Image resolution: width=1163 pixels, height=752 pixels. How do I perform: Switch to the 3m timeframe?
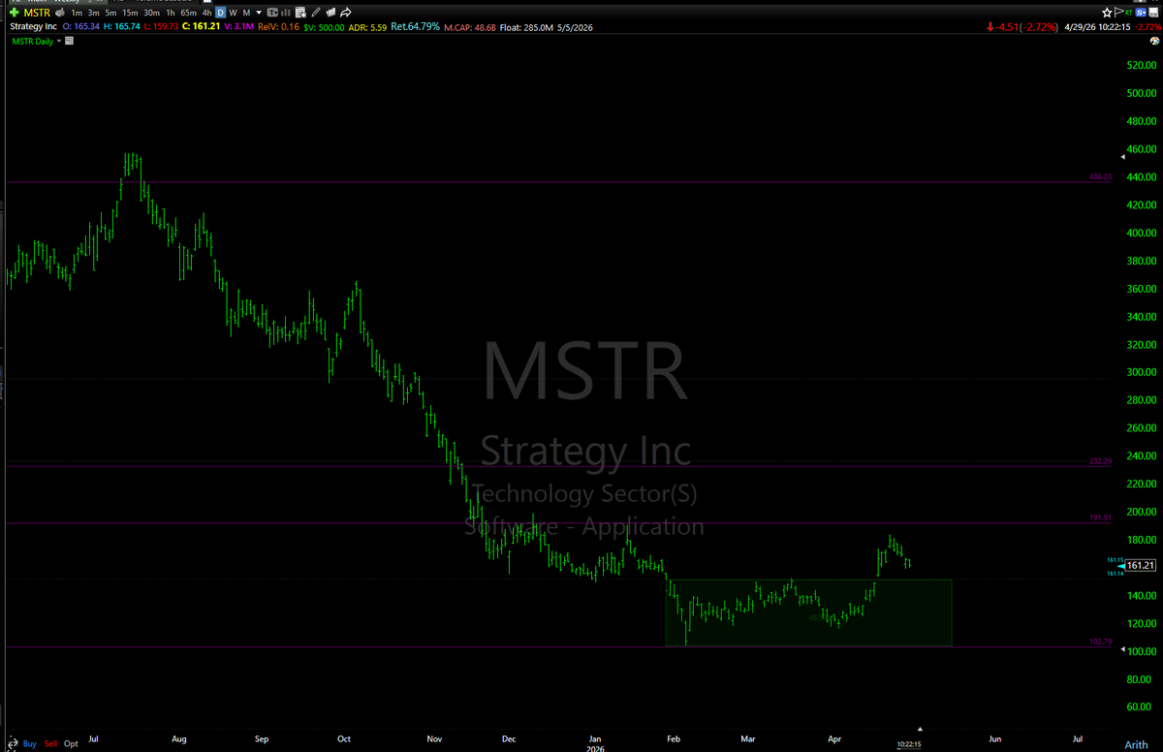click(93, 13)
